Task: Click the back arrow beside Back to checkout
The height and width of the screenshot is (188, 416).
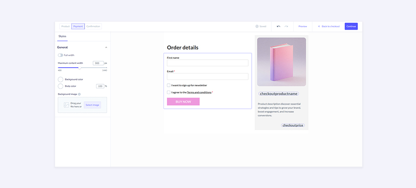Action: (319, 26)
